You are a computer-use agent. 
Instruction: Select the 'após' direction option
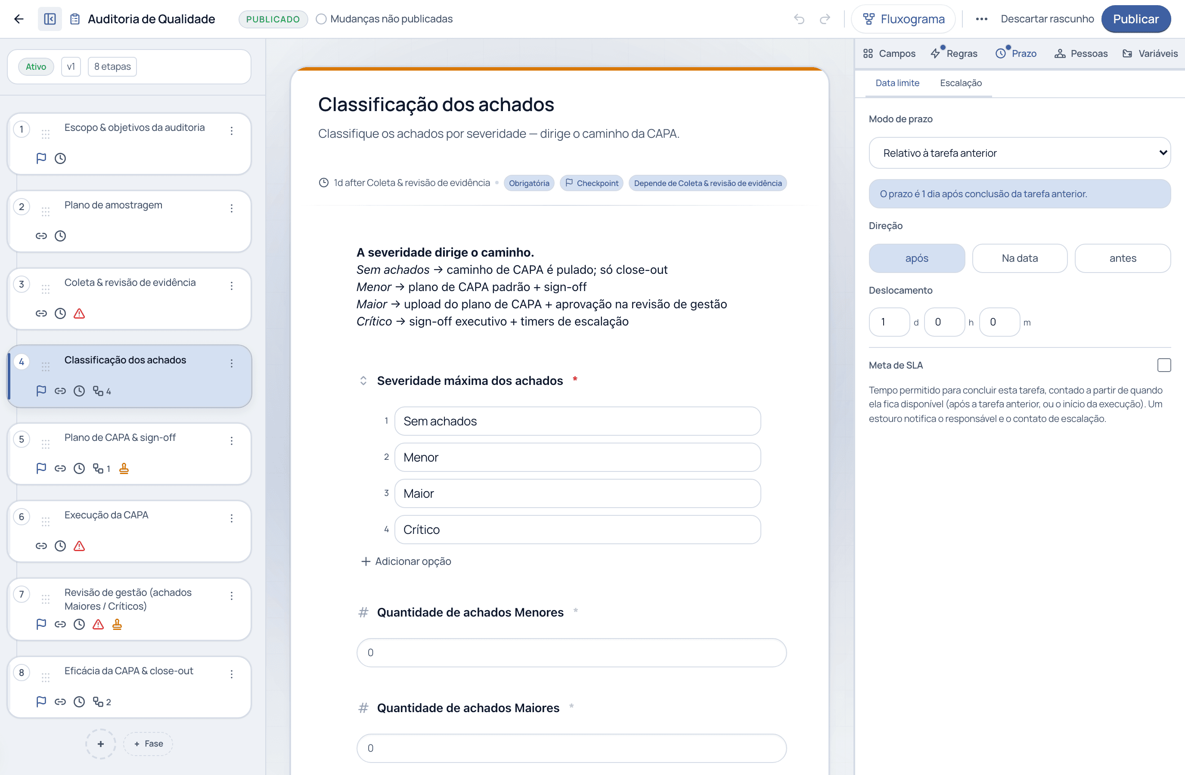[917, 258]
